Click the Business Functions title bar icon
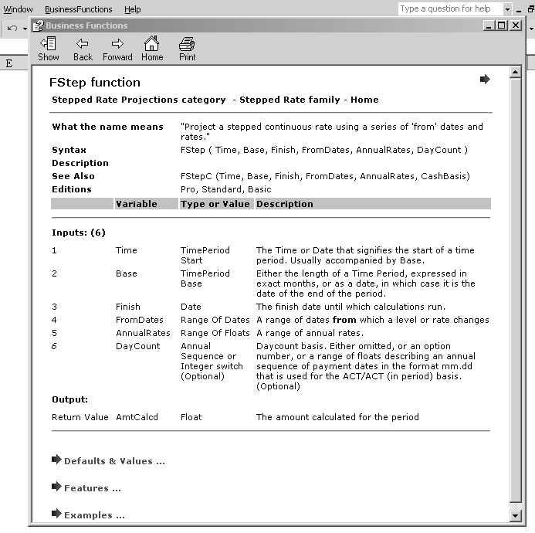535x533 pixels. 37,25
